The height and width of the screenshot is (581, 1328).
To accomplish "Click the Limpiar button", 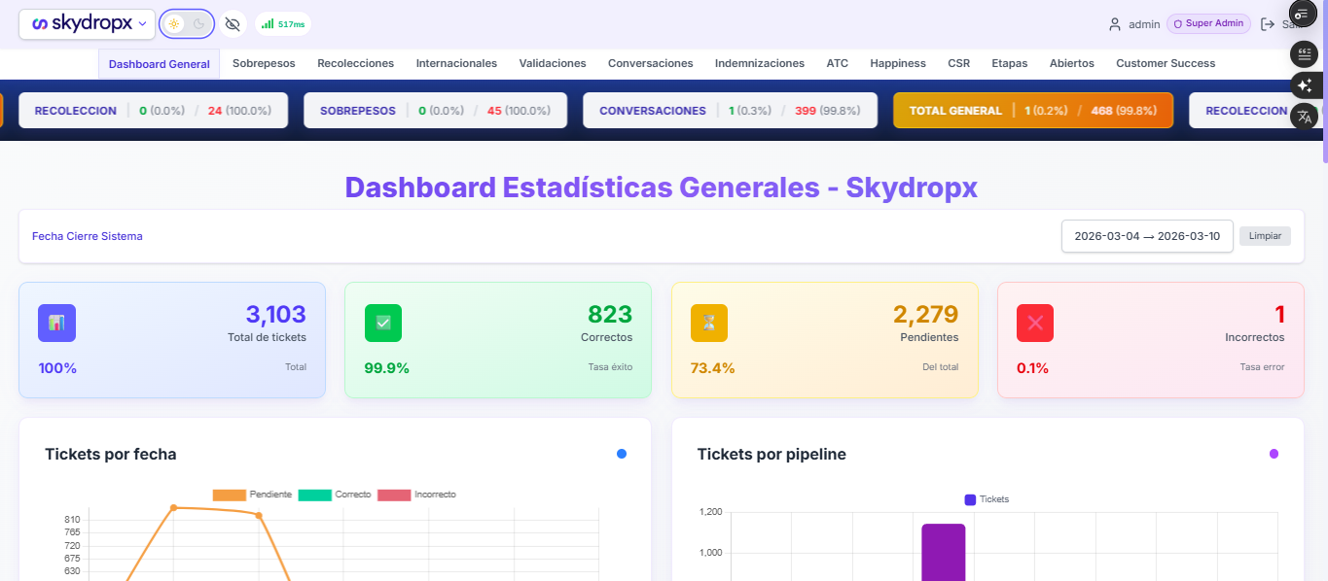I will (x=1265, y=235).
